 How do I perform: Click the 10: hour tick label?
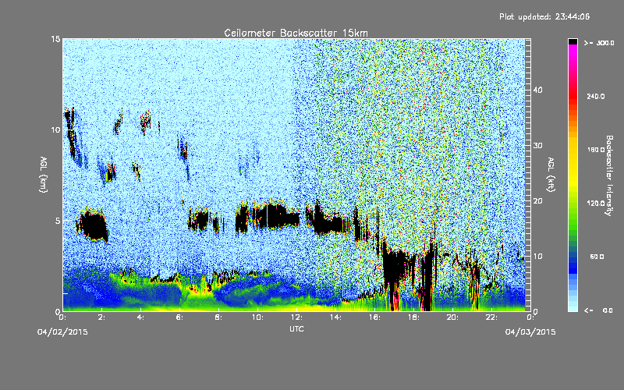pyautogui.click(x=257, y=317)
